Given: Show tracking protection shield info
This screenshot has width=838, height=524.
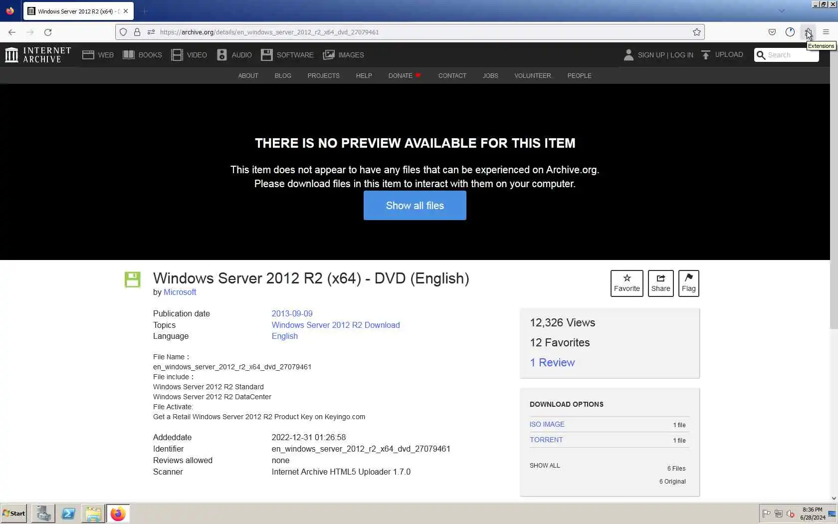Looking at the screenshot, I should (123, 32).
